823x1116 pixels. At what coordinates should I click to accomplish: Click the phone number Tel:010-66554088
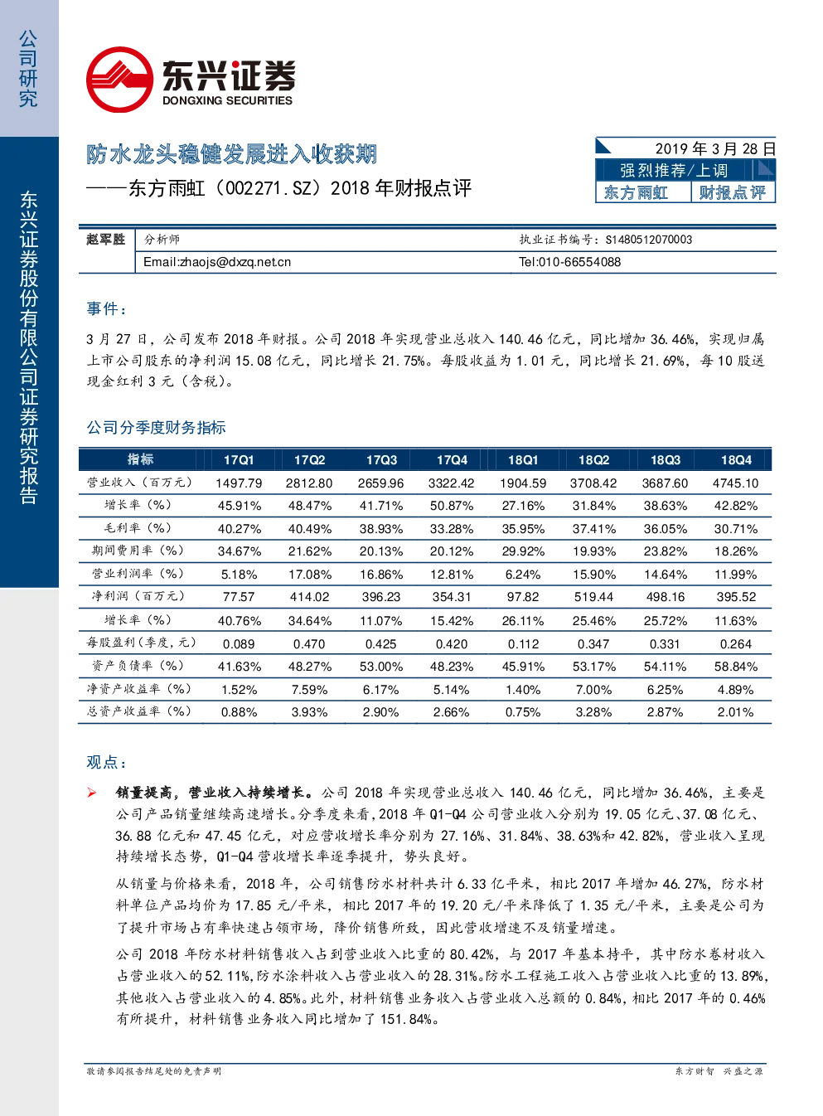pyautogui.click(x=569, y=262)
